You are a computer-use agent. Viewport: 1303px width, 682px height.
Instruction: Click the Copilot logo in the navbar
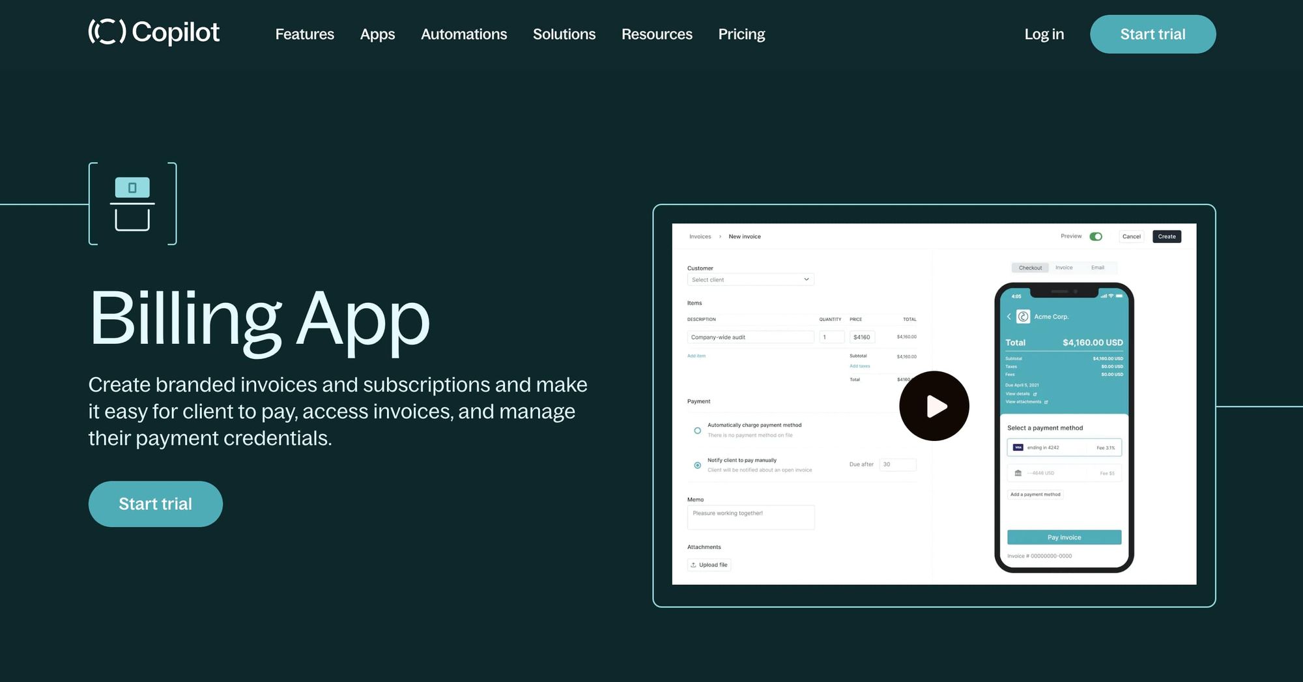[154, 33]
